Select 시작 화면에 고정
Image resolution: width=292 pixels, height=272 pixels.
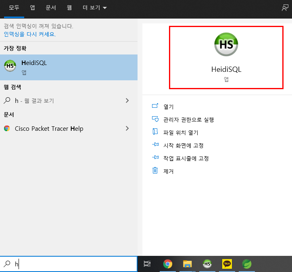pyautogui.click(x=183, y=146)
